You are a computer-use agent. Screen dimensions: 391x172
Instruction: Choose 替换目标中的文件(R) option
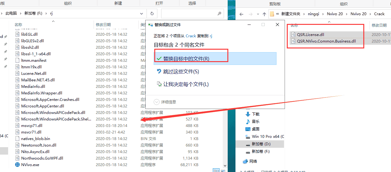(x=215, y=58)
